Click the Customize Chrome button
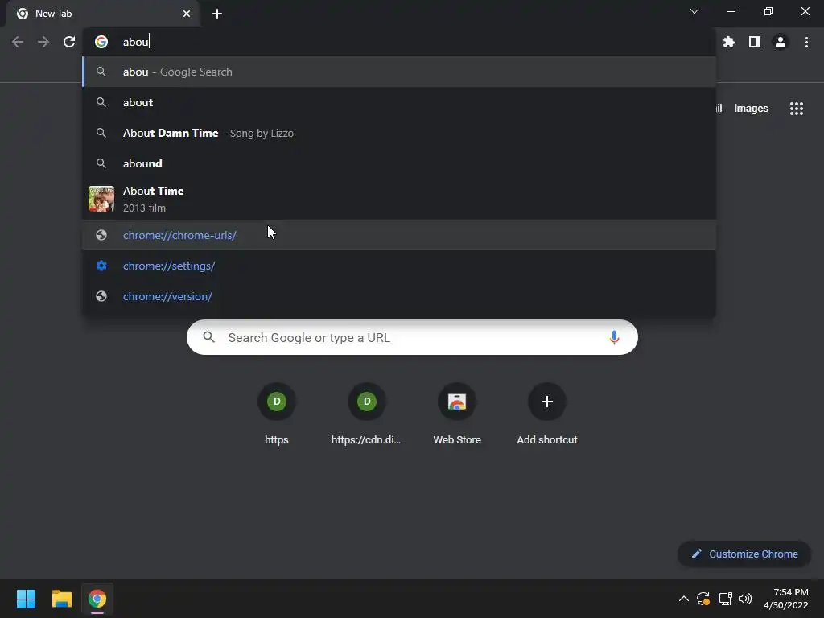The height and width of the screenshot is (618, 824). click(x=744, y=554)
